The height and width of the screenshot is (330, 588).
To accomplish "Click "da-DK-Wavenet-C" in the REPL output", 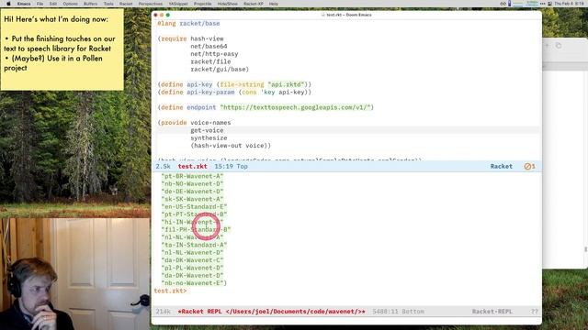I will [x=192, y=260].
